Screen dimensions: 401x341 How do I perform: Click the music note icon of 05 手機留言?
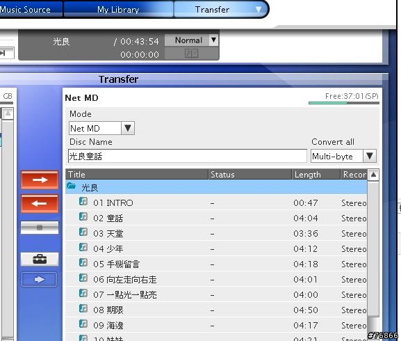coord(83,262)
